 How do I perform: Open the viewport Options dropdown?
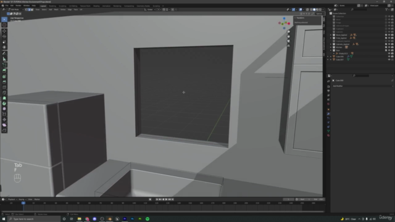coord(320,14)
